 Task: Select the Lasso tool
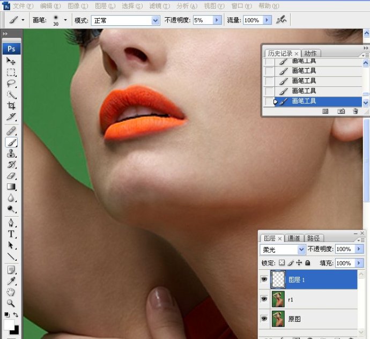tap(11, 83)
